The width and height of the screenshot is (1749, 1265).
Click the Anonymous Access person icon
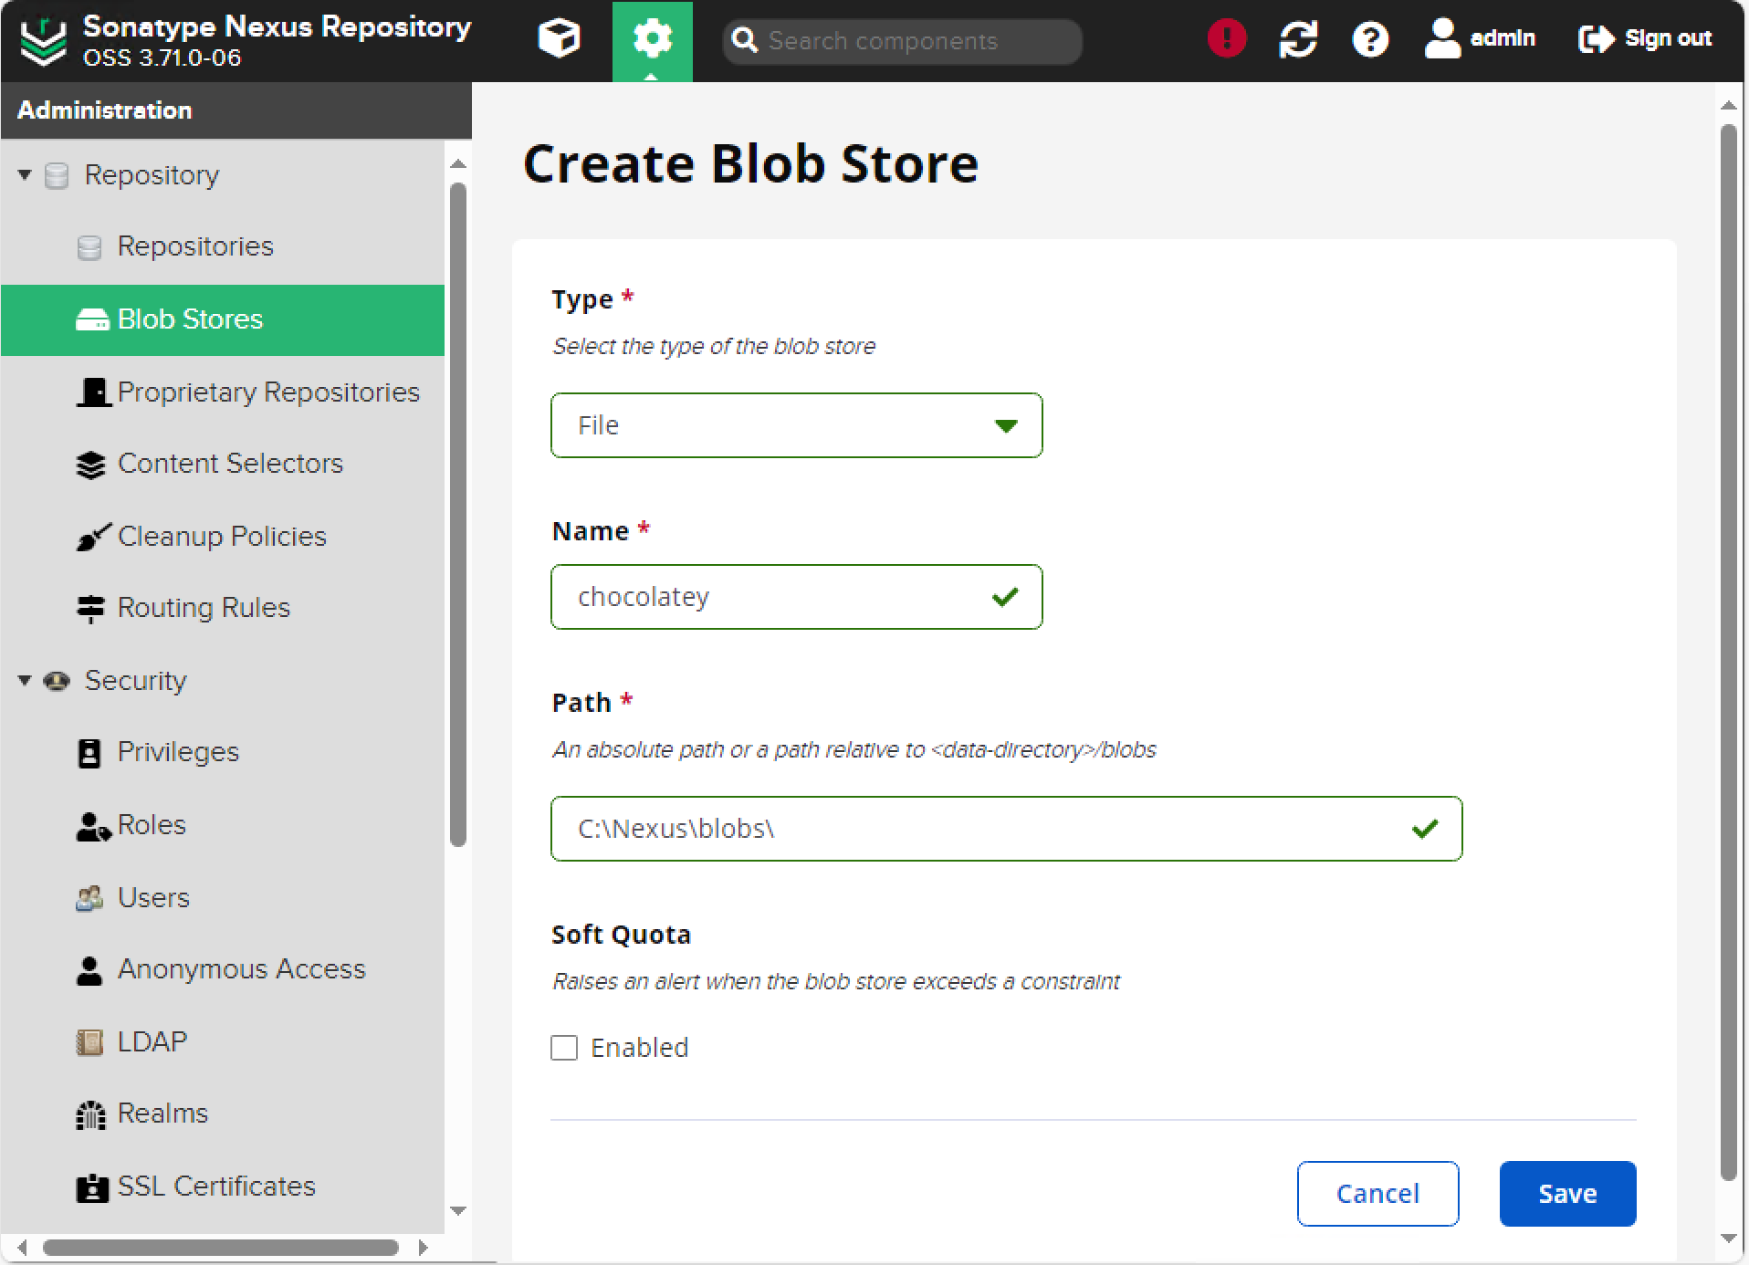(x=89, y=970)
